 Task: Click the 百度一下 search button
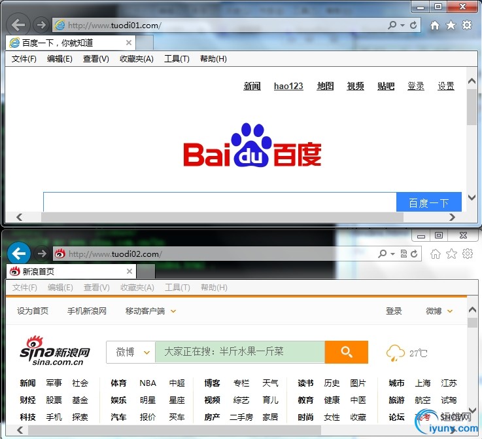pyautogui.click(x=429, y=202)
